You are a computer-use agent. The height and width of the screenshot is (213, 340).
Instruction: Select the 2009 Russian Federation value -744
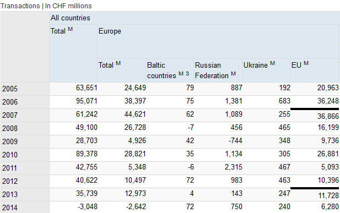(x=235, y=141)
